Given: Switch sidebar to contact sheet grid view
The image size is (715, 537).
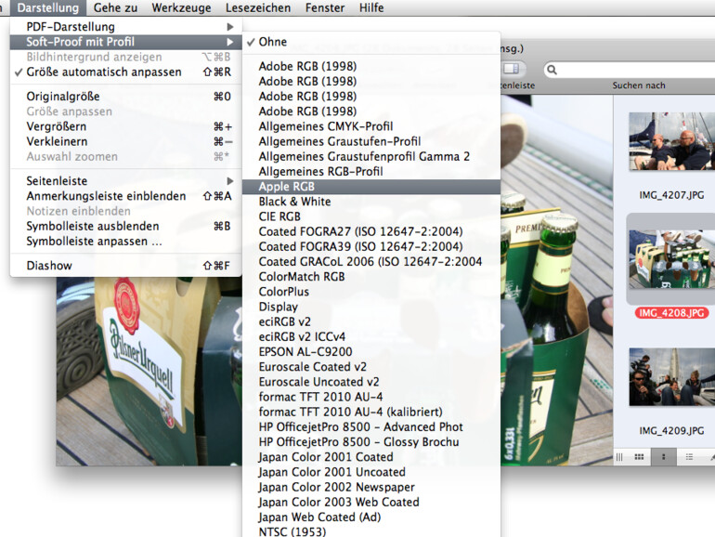Looking at the screenshot, I should coord(639,457).
